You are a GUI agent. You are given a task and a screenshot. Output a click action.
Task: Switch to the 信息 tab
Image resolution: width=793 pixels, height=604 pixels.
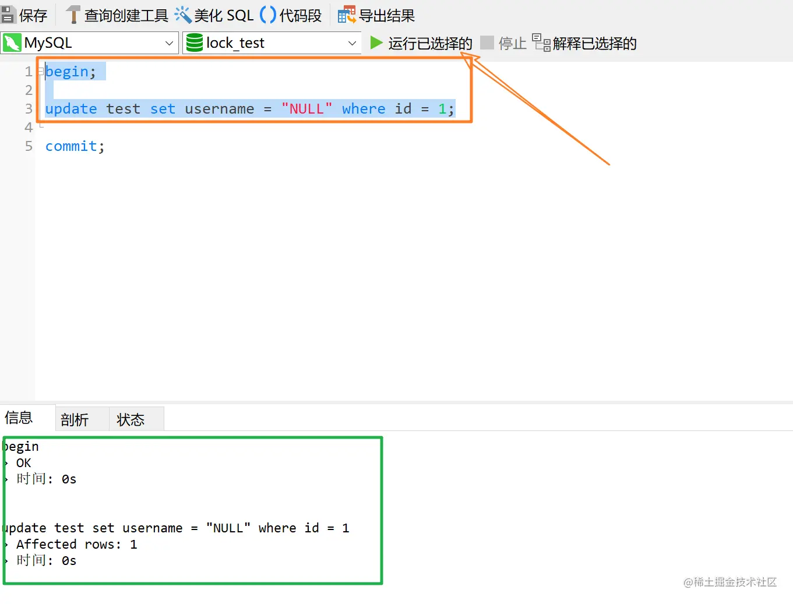click(x=19, y=418)
